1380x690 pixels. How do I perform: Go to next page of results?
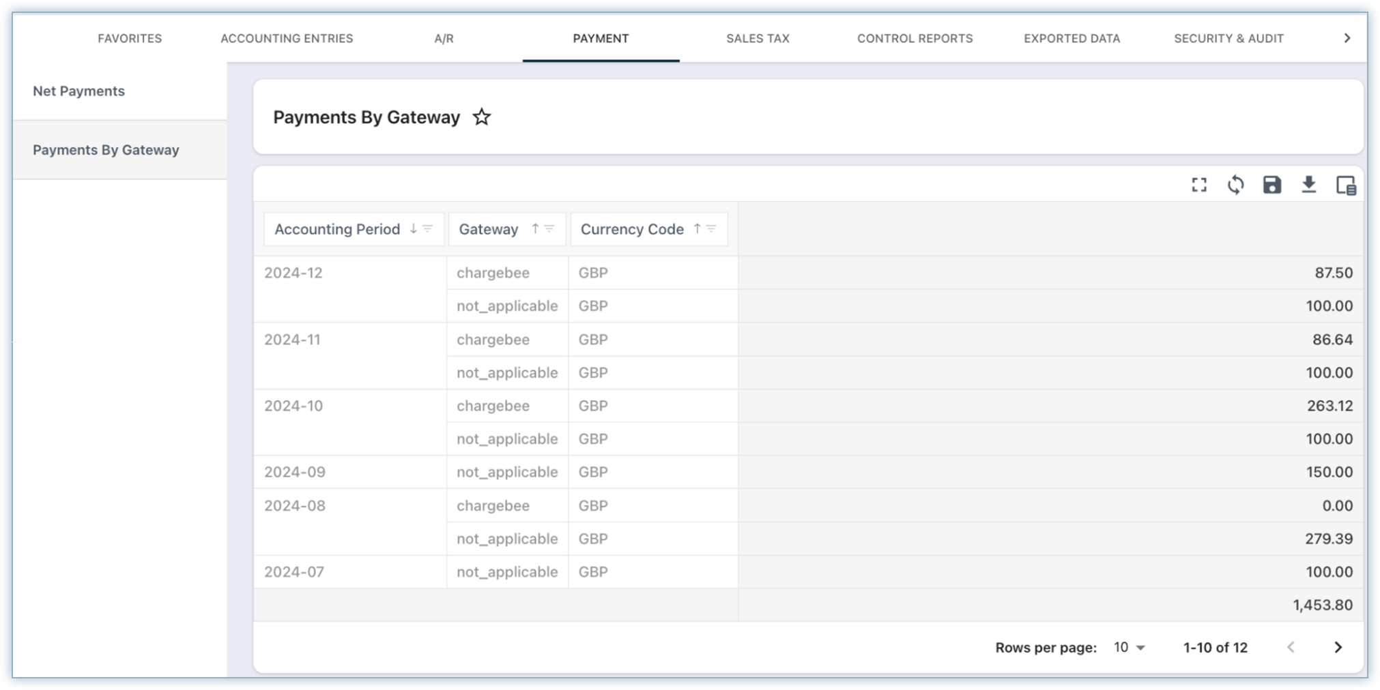coord(1338,647)
